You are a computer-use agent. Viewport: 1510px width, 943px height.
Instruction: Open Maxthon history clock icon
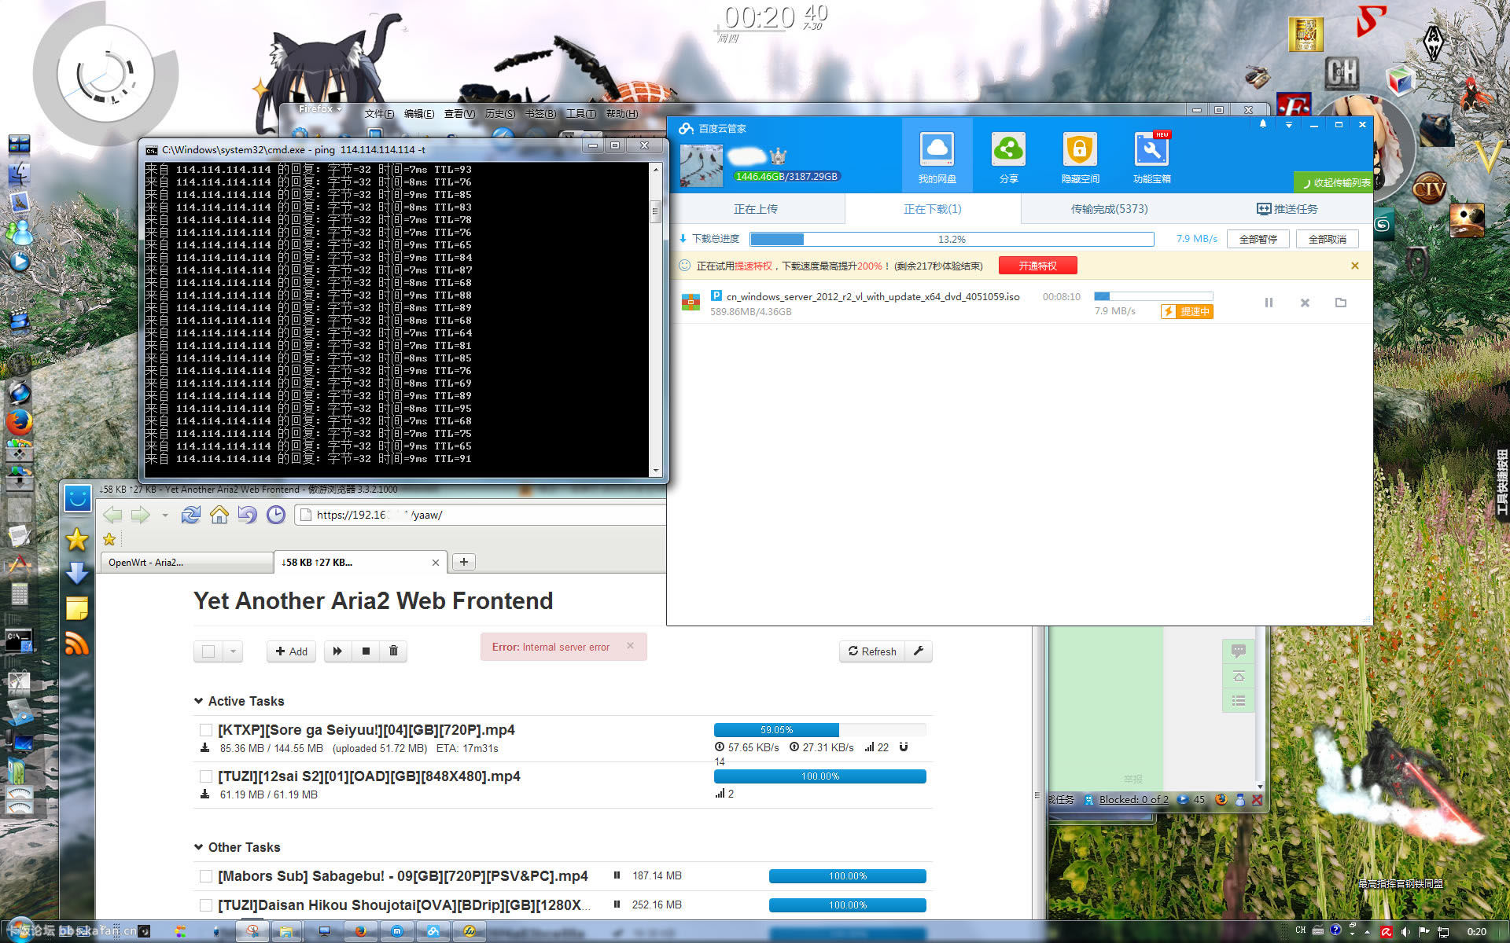(276, 515)
